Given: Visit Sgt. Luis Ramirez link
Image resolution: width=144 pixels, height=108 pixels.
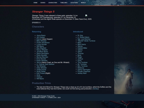Looking at the screenshot, I should [x=84, y=39].
